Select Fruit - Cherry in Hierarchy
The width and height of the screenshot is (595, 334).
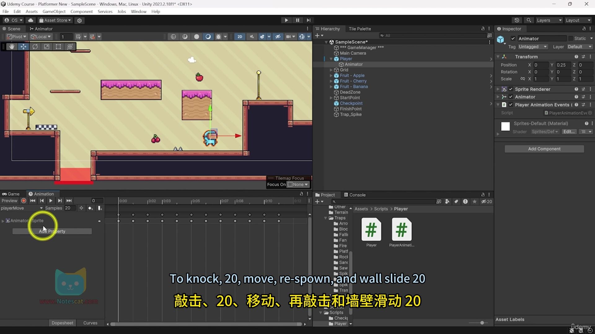tap(353, 81)
